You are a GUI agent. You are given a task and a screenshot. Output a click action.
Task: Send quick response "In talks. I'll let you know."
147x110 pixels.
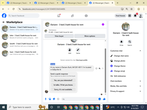pyautogui.click(x=63, y=85)
